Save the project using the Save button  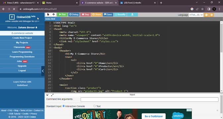[x=108, y=15]
